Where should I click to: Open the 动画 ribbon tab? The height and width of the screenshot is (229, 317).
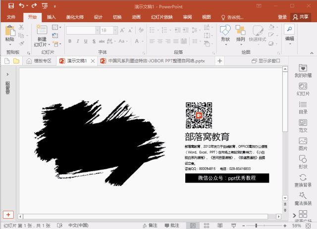pos(136,17)
